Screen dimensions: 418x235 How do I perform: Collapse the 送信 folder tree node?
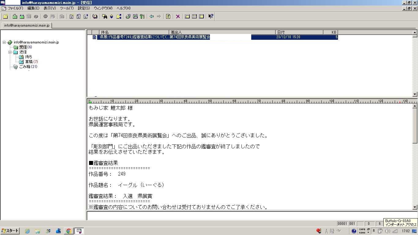[10, 52]
